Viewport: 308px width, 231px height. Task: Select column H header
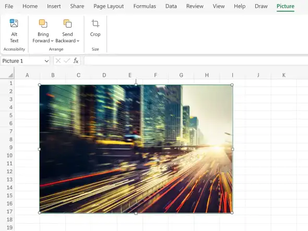coord(207,75)
